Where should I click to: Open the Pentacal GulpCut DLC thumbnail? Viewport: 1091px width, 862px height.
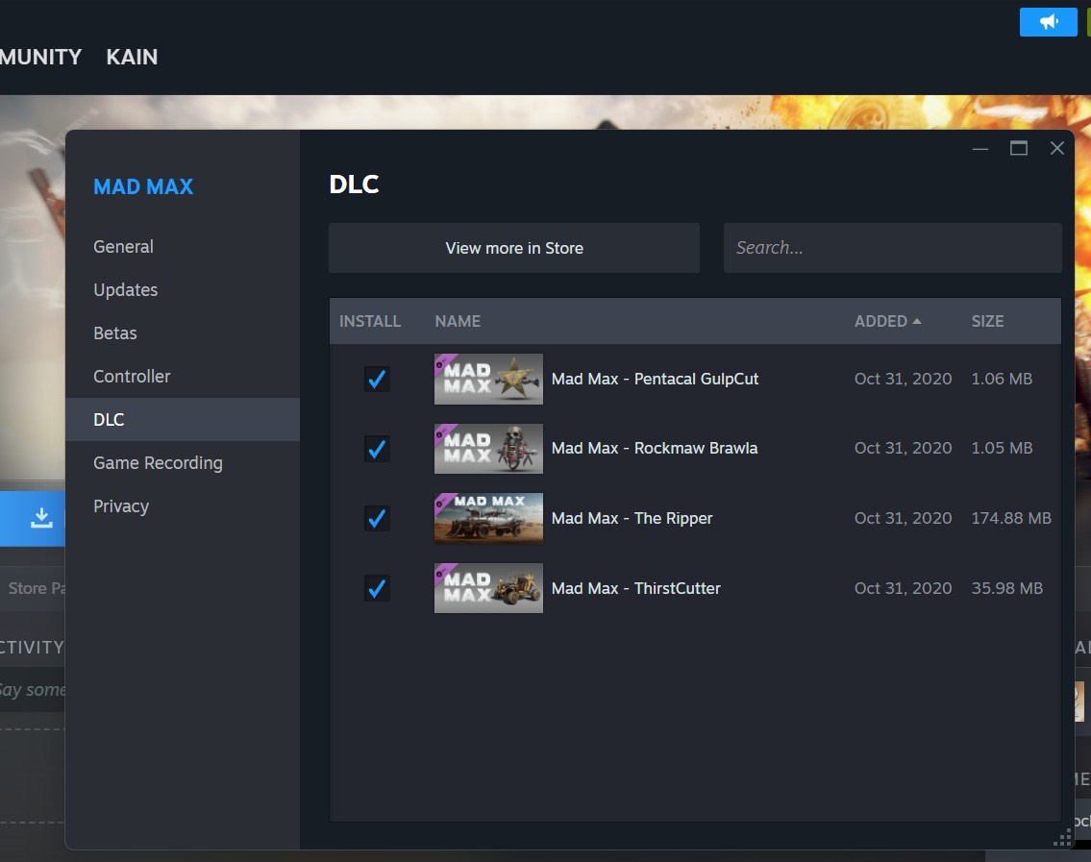pyautogui.click(x=488, y=380)
